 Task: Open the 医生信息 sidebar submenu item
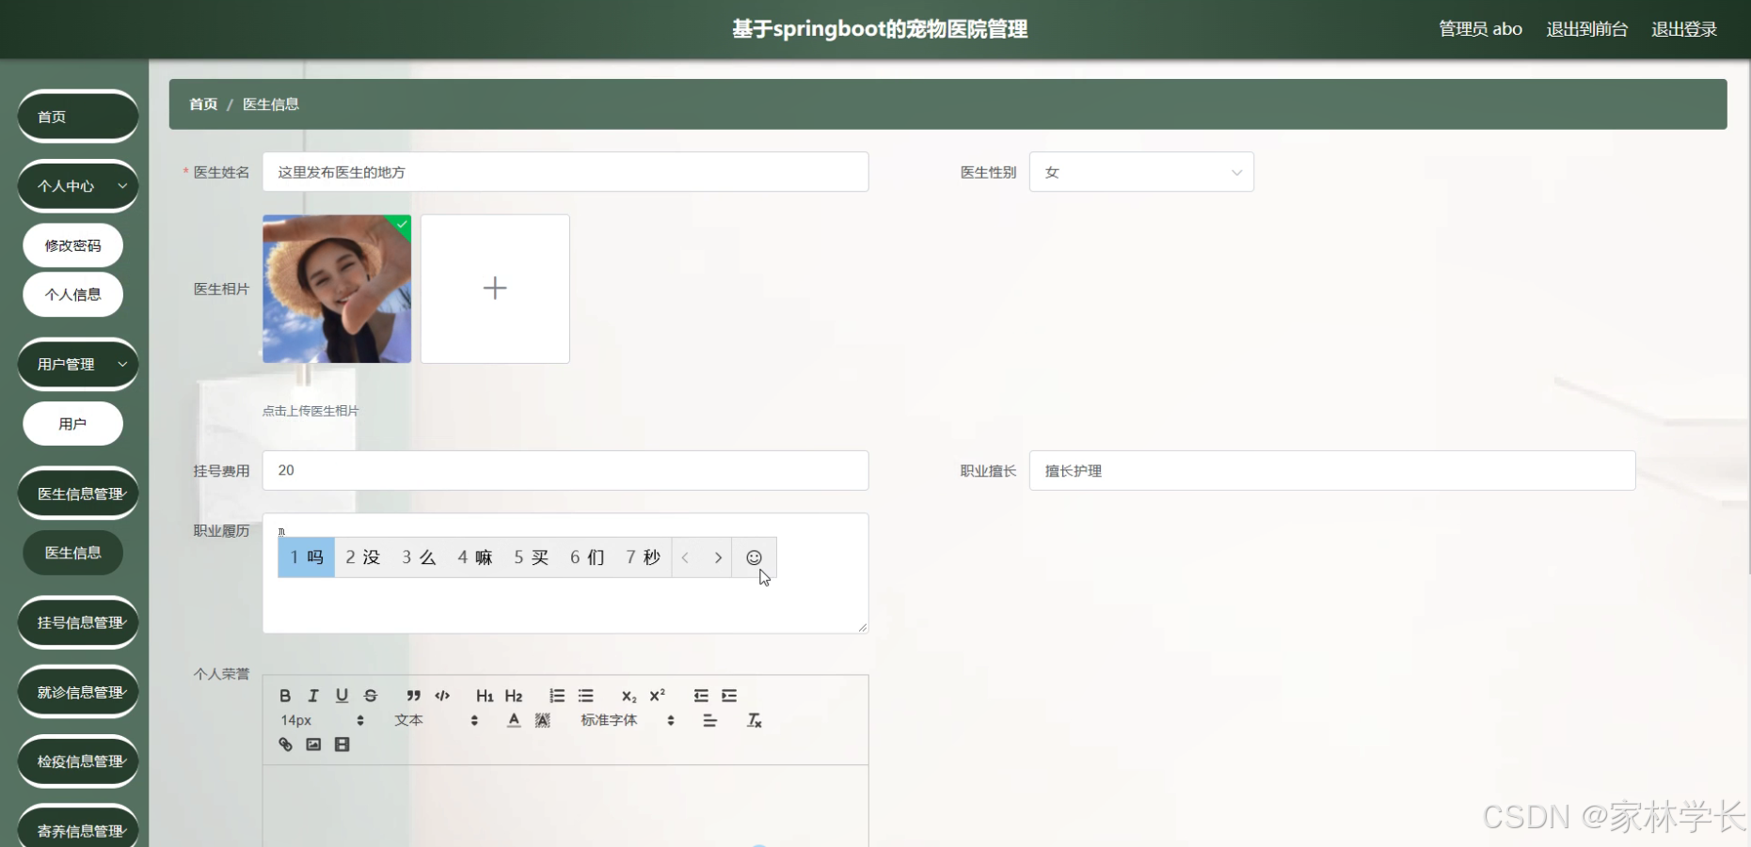click(73, 553)
